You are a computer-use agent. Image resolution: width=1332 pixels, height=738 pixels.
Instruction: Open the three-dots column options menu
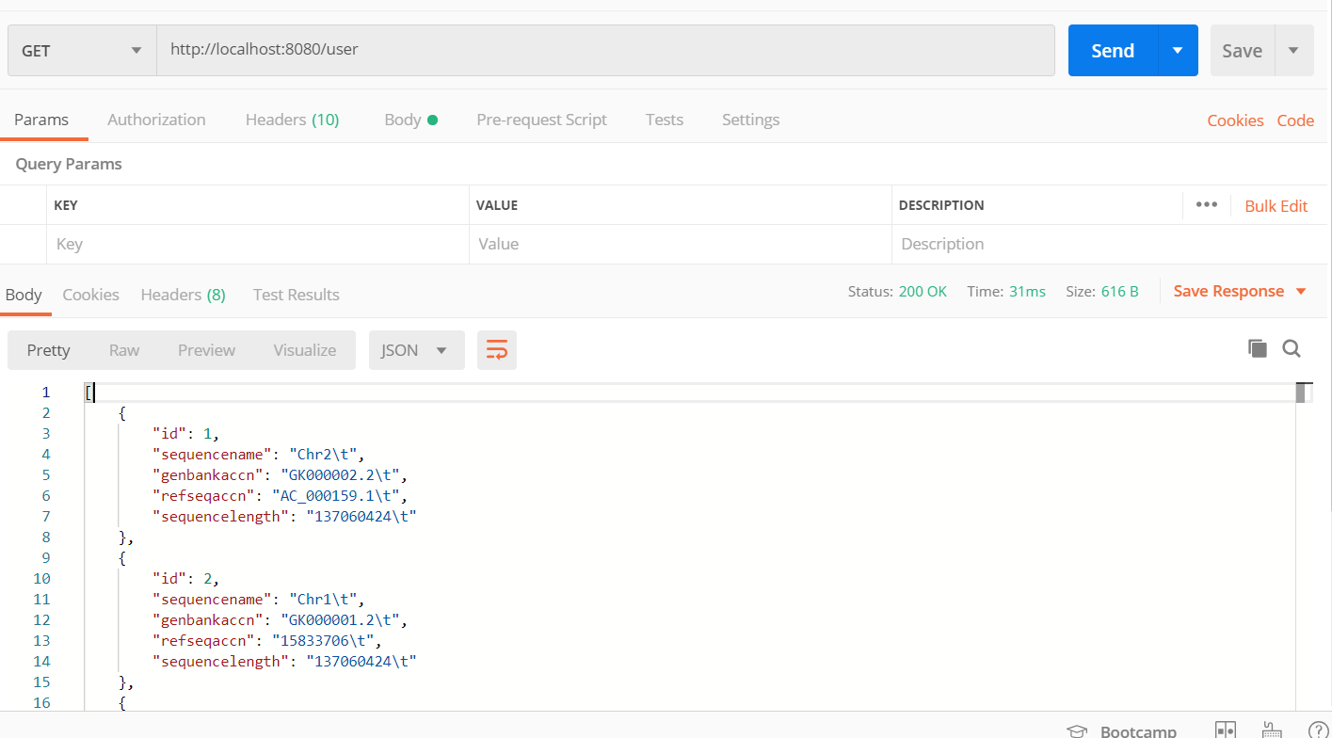1207,205
